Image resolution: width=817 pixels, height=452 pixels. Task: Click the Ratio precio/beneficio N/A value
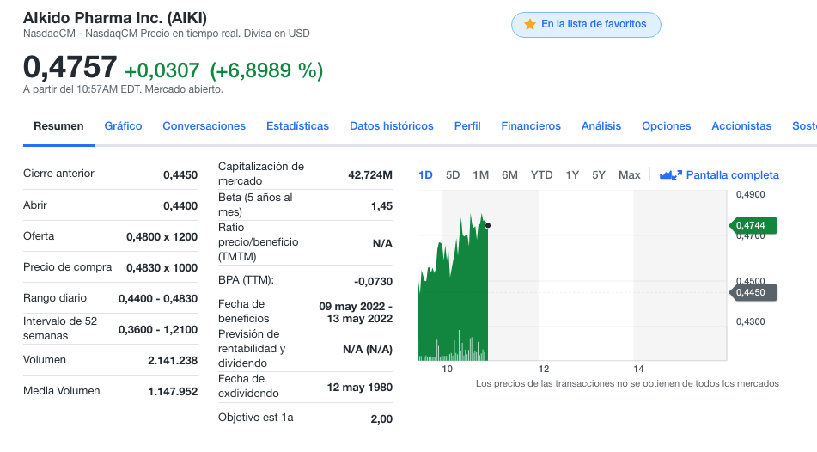click(382, 243)
